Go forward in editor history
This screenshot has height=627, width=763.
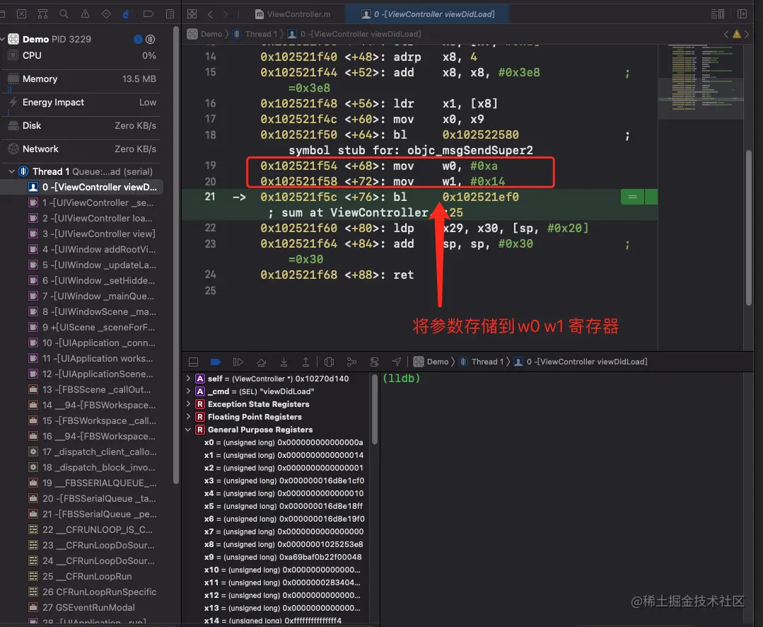pos(226,14)
